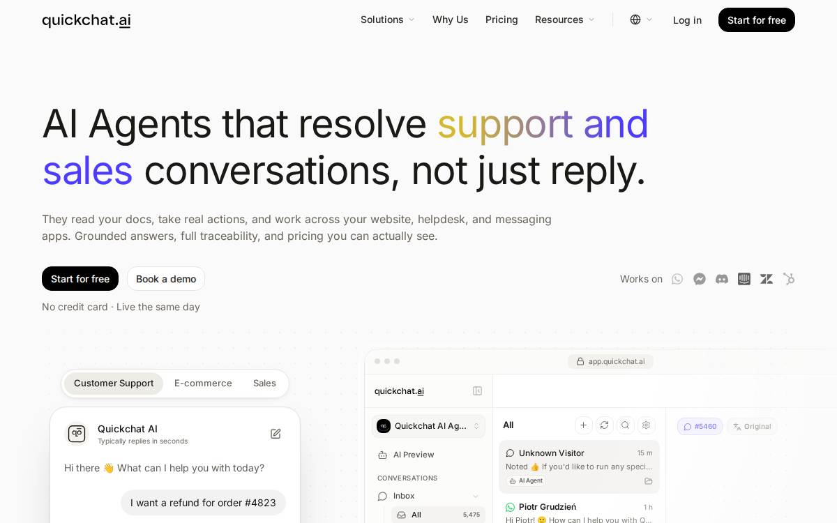Click the Inbox chat bubble icon
This screenshot has height=523, width=837.
point(382,497)
